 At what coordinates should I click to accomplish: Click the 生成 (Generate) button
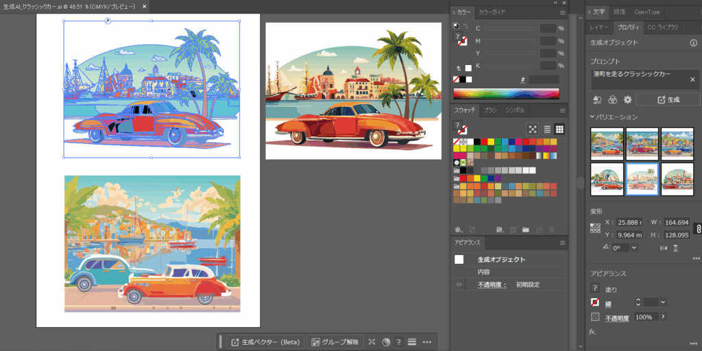[668, 99]
